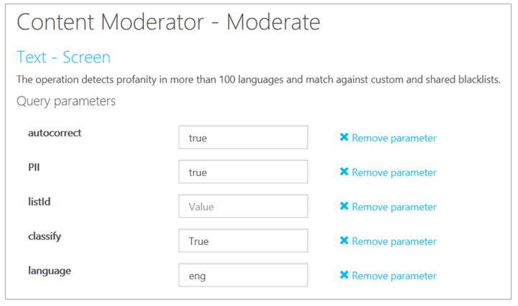Viewport: 518px width, 306px height.
Task: Click the X icon in the PII row
Action: pos(344,172)
